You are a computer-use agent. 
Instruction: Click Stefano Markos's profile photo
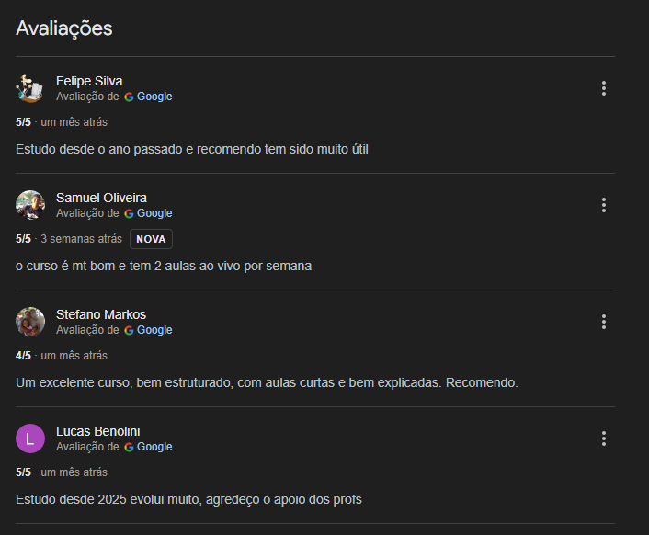point(30,322)
